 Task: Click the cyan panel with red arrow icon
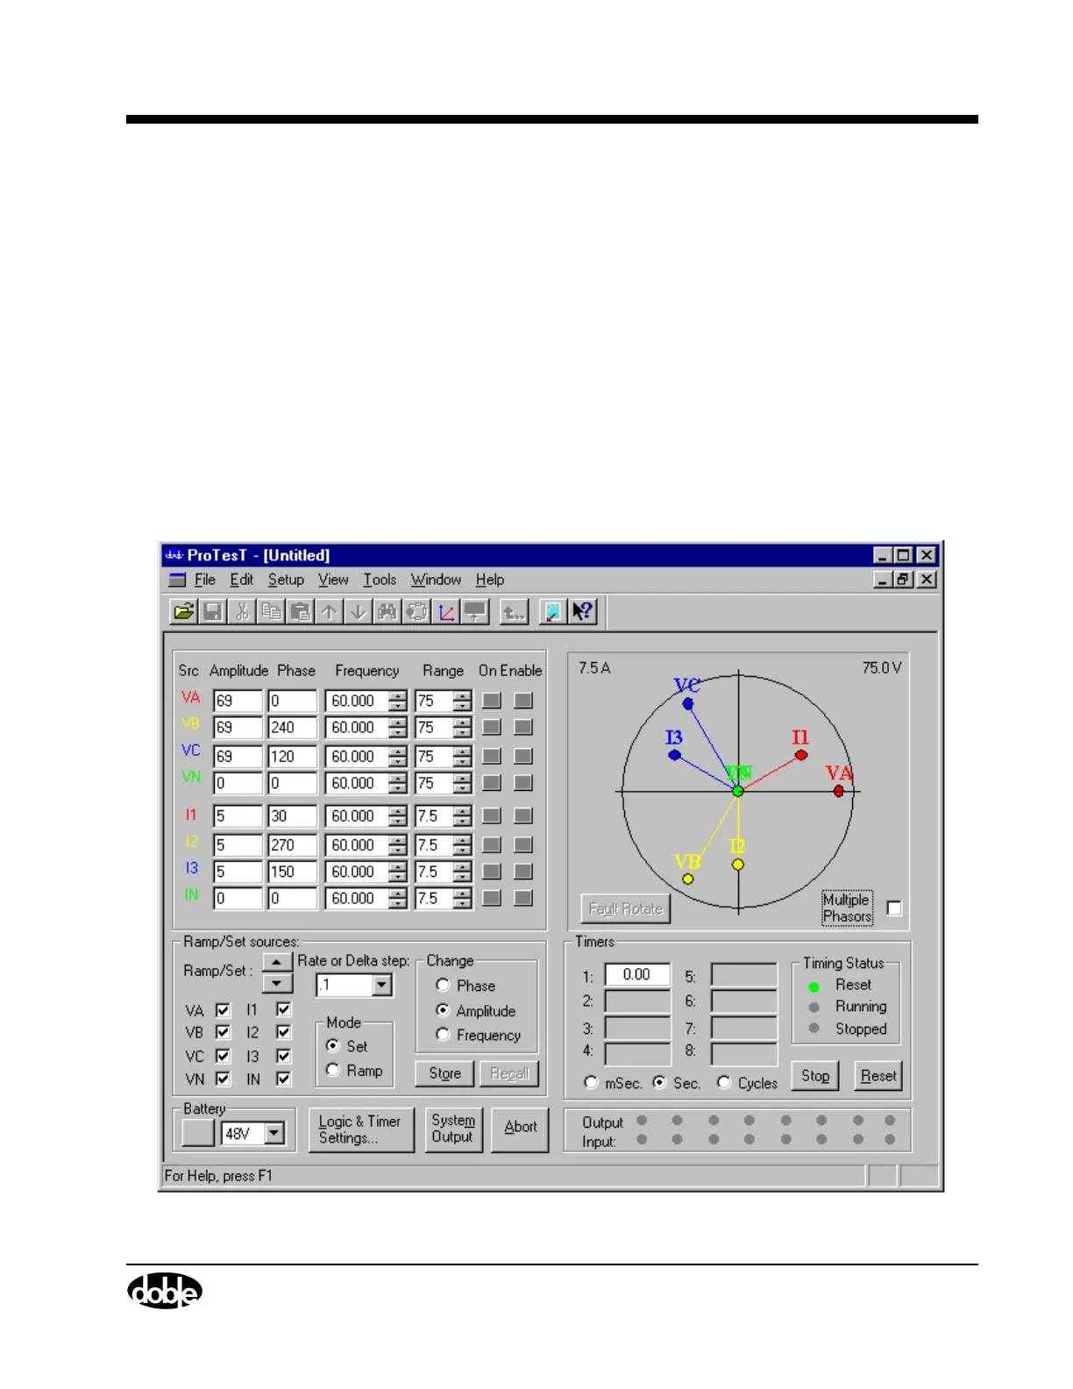pyautogui.click(x=552, y=611)
